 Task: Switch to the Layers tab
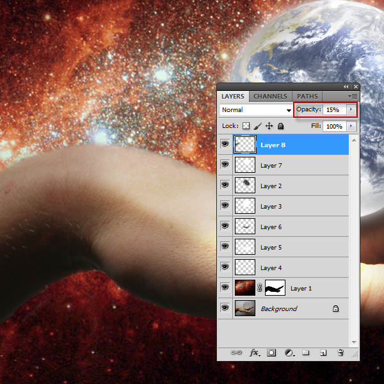(x=233, y=96)
